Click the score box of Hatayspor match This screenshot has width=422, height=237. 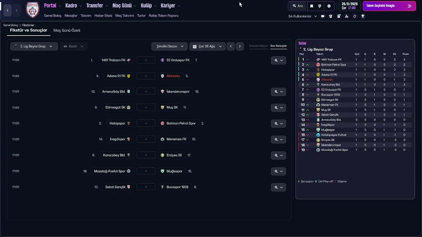[146, 123]
